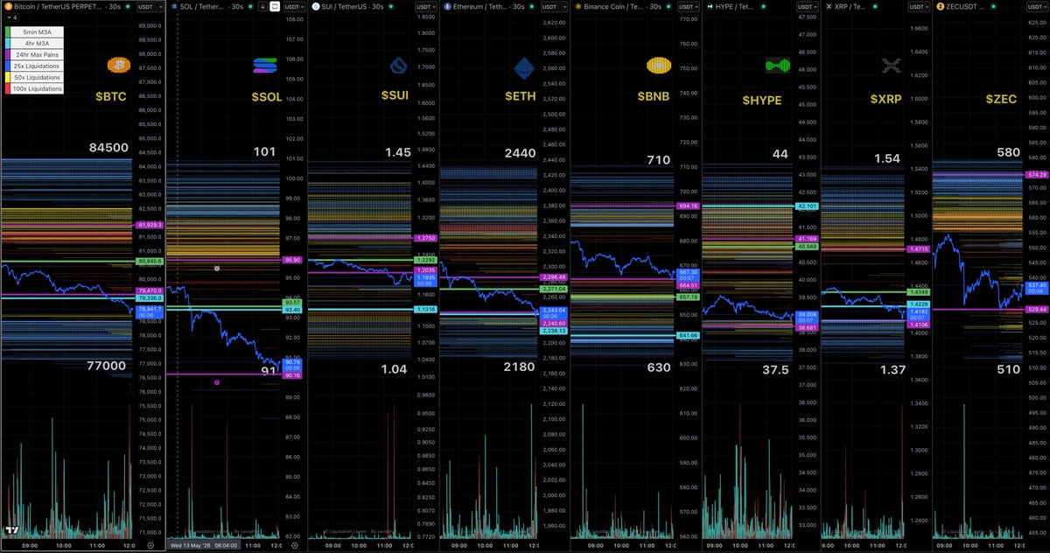Screen dimensions: 1050x553
Task: Open the USDT currency dropdown on the HYPE chart
Action: point(808,6)
